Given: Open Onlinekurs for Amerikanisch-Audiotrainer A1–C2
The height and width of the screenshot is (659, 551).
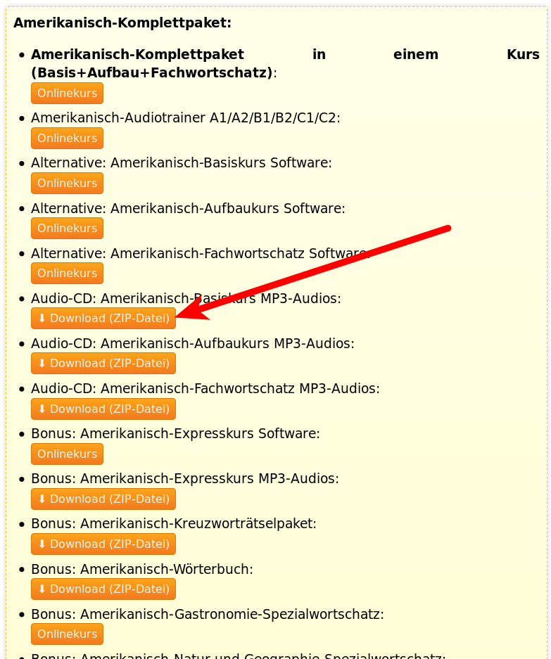Looking at the screenshot, I should click(x=67, y=138).
